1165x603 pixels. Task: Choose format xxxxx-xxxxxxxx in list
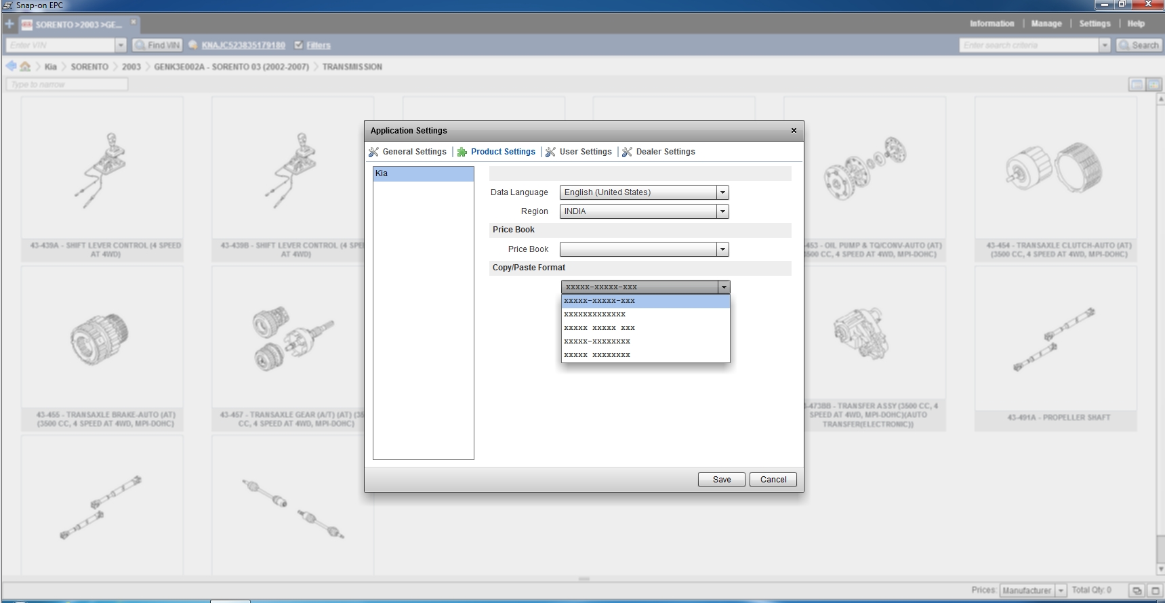[x=646, y=341]
